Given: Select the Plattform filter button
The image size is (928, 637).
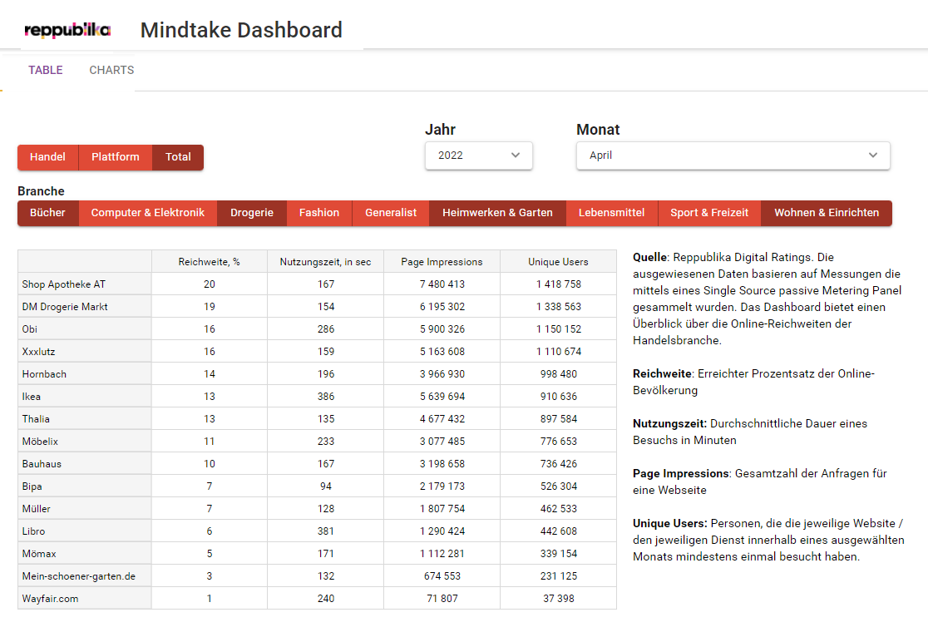Looking at the screenshot, I should click(x=116, y=157).
